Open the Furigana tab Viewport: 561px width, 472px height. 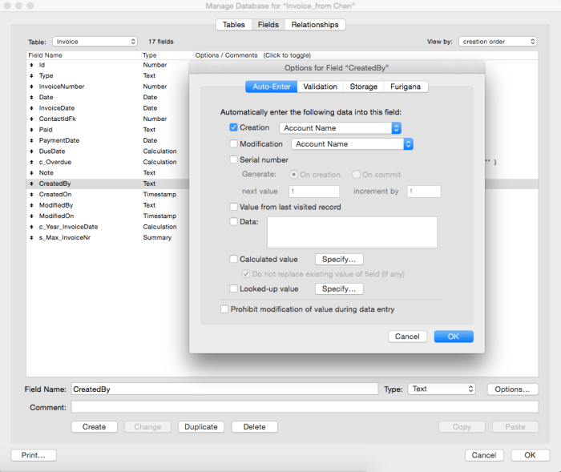(x=405, y=87)
